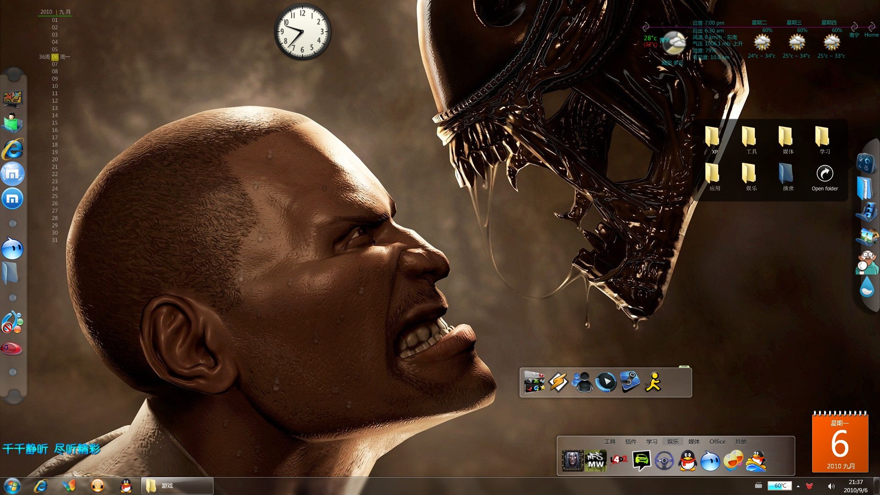Open the steering wheel game icon
Viewport: 880px width, 495px height.
[664, 461]
